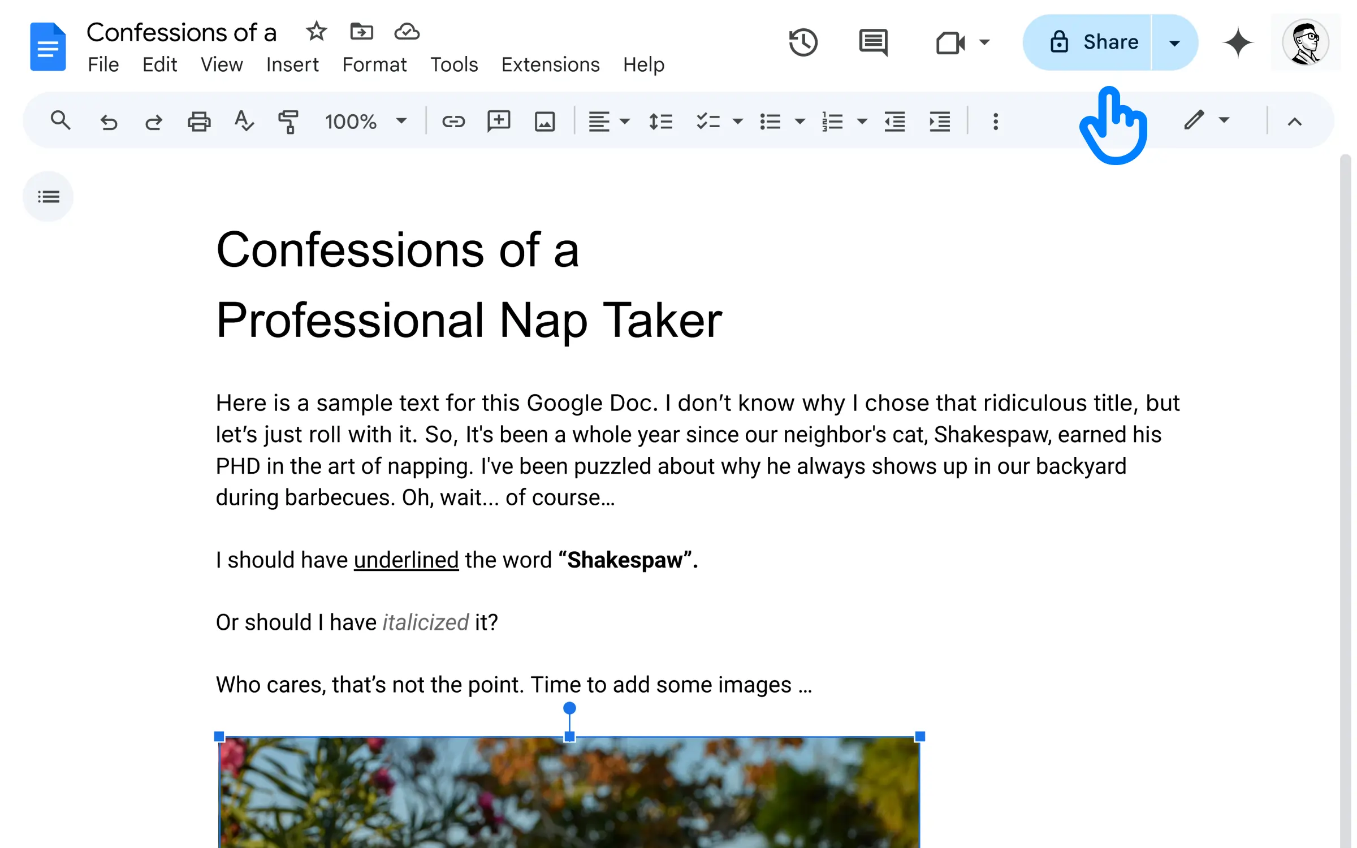Open the View menu
The width and height of the screenshot is (1357, 848).
click(222, 64)
